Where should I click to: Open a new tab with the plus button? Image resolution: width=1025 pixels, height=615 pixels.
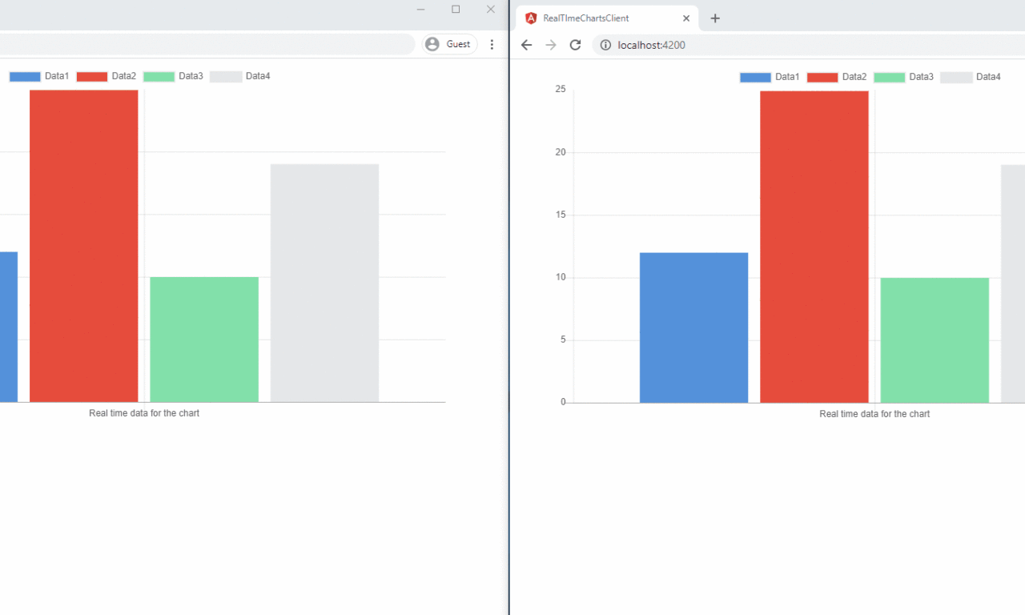click(x=715, y=18)
